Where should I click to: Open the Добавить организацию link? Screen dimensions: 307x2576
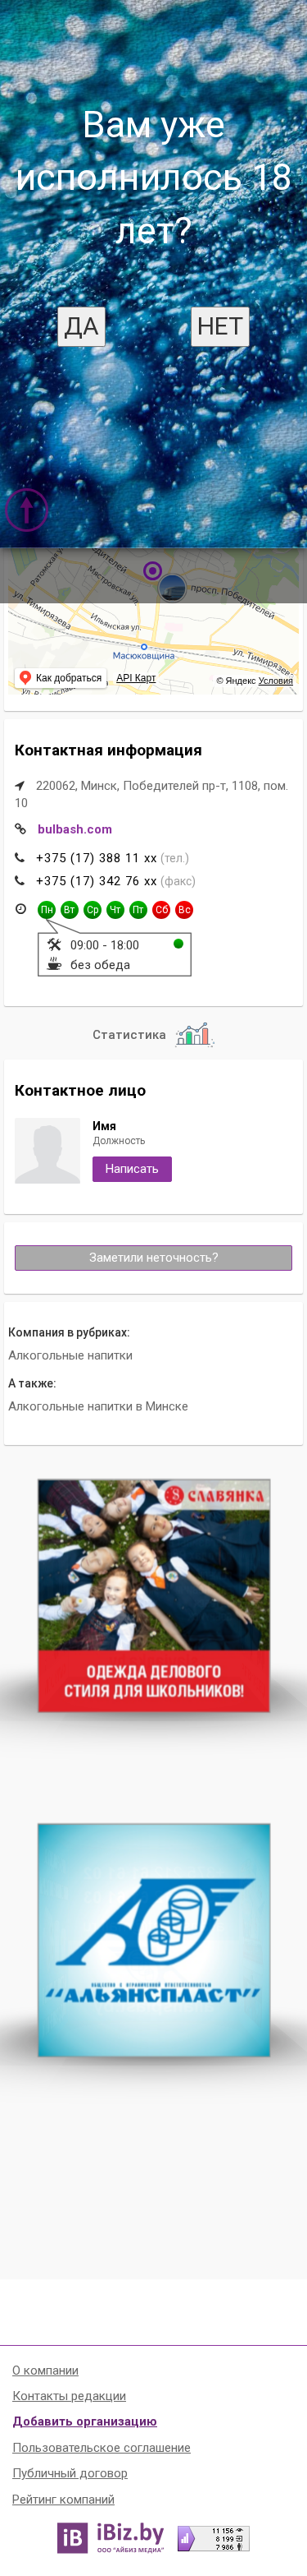84,2421
